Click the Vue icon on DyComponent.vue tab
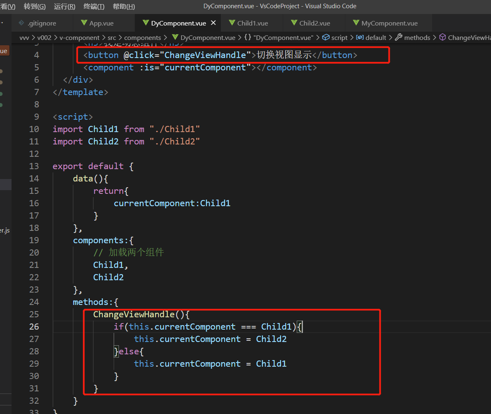The height and width of the screenshot is (414, 491). (146, 23)
